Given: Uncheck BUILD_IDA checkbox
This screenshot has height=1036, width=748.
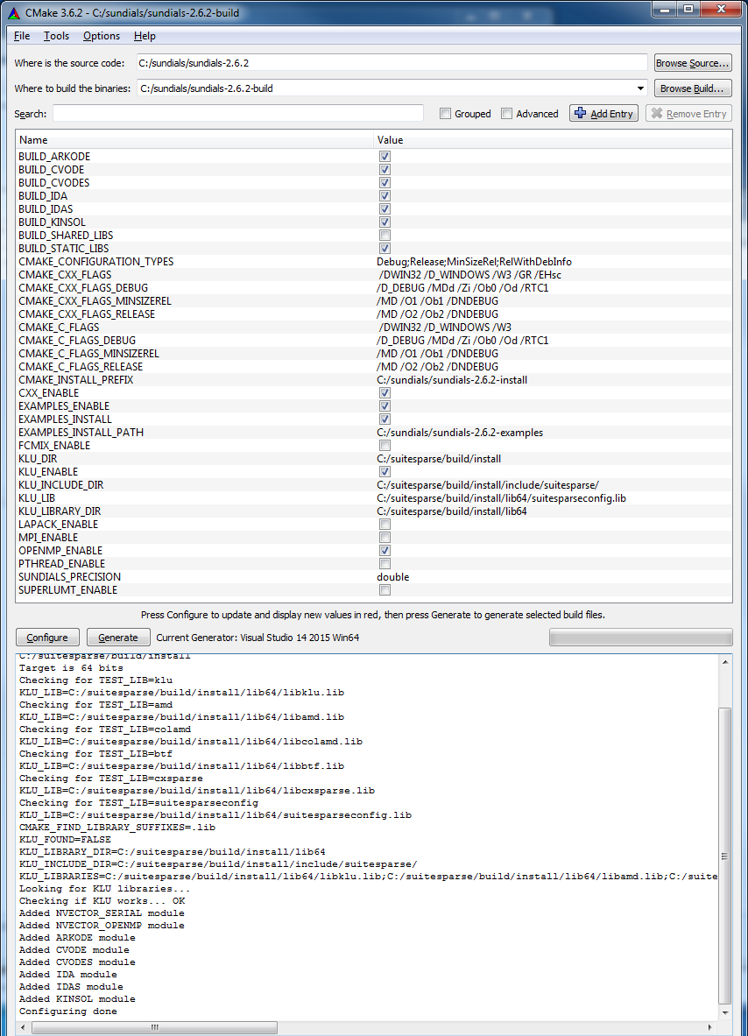Looking at the screenshot, I should tap(385, 196).
